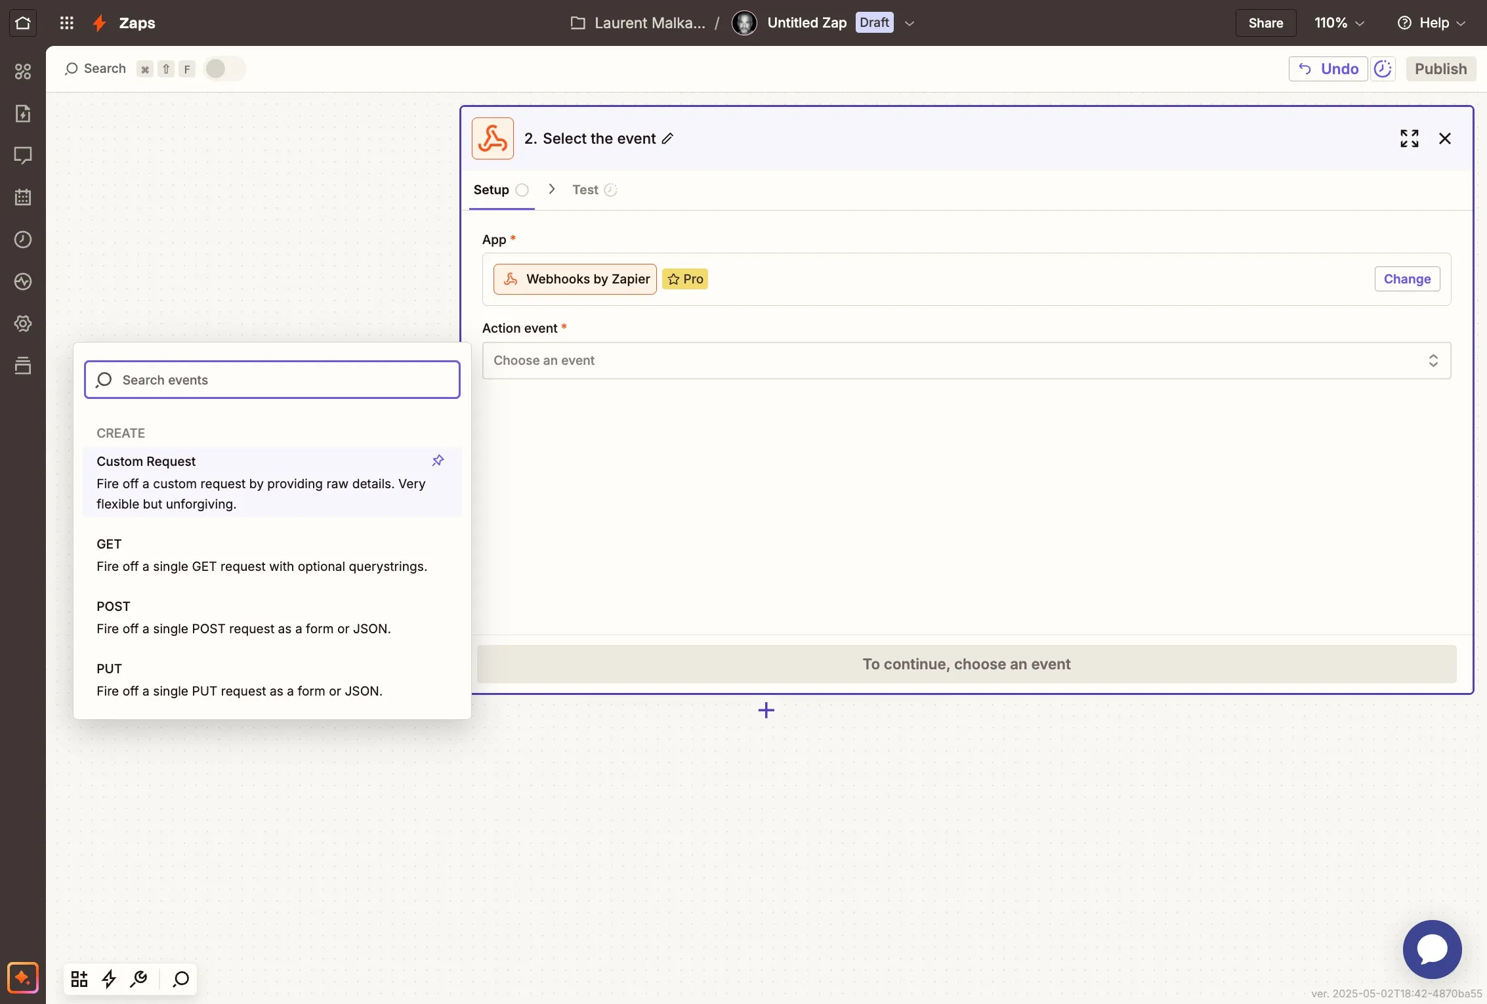Open the Zap history clock icon in sidebar
The width and height of the screenshot is (1487, 1004).
point(23,240)
